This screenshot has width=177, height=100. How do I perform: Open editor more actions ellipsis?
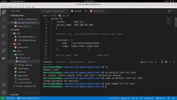[x=173, y=11]
